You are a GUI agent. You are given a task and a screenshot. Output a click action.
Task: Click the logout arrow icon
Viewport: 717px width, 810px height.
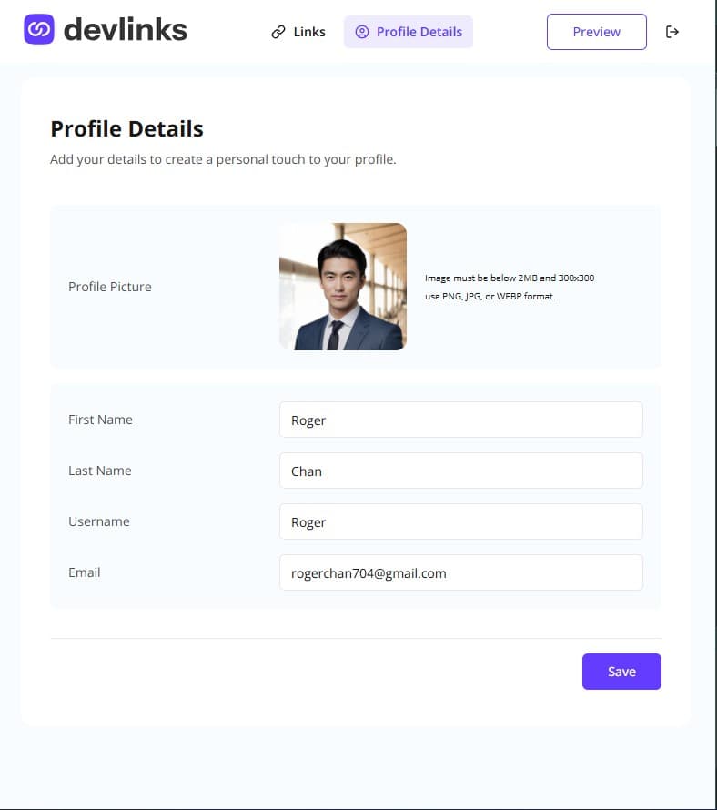coord(672,32)
